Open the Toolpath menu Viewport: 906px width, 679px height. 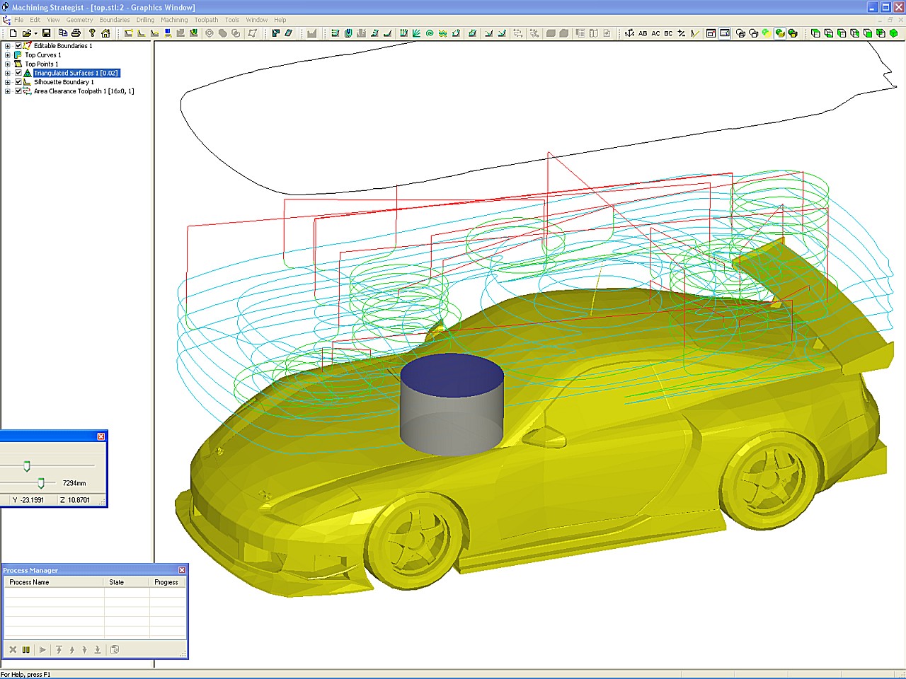coord(207,20)
